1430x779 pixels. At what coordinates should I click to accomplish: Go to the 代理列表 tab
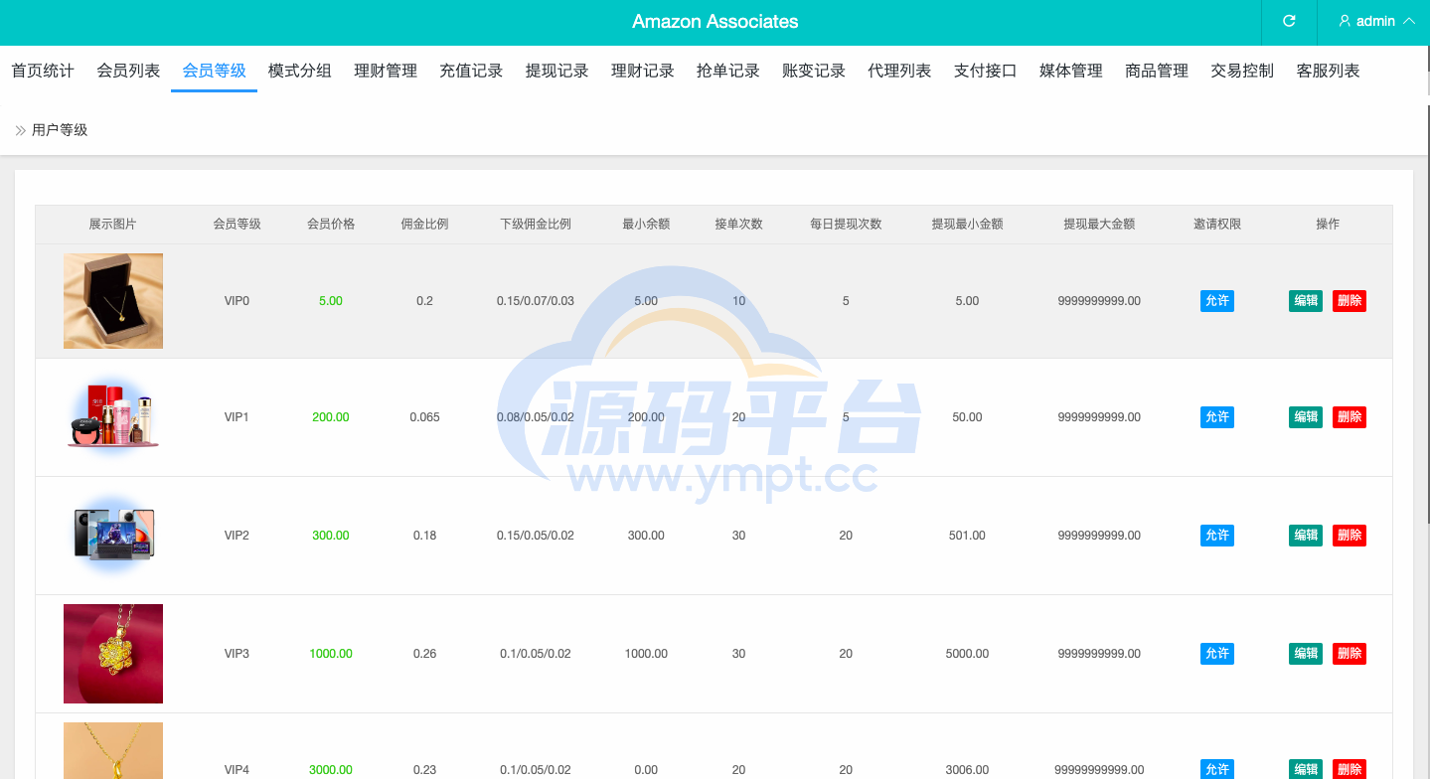899,71
